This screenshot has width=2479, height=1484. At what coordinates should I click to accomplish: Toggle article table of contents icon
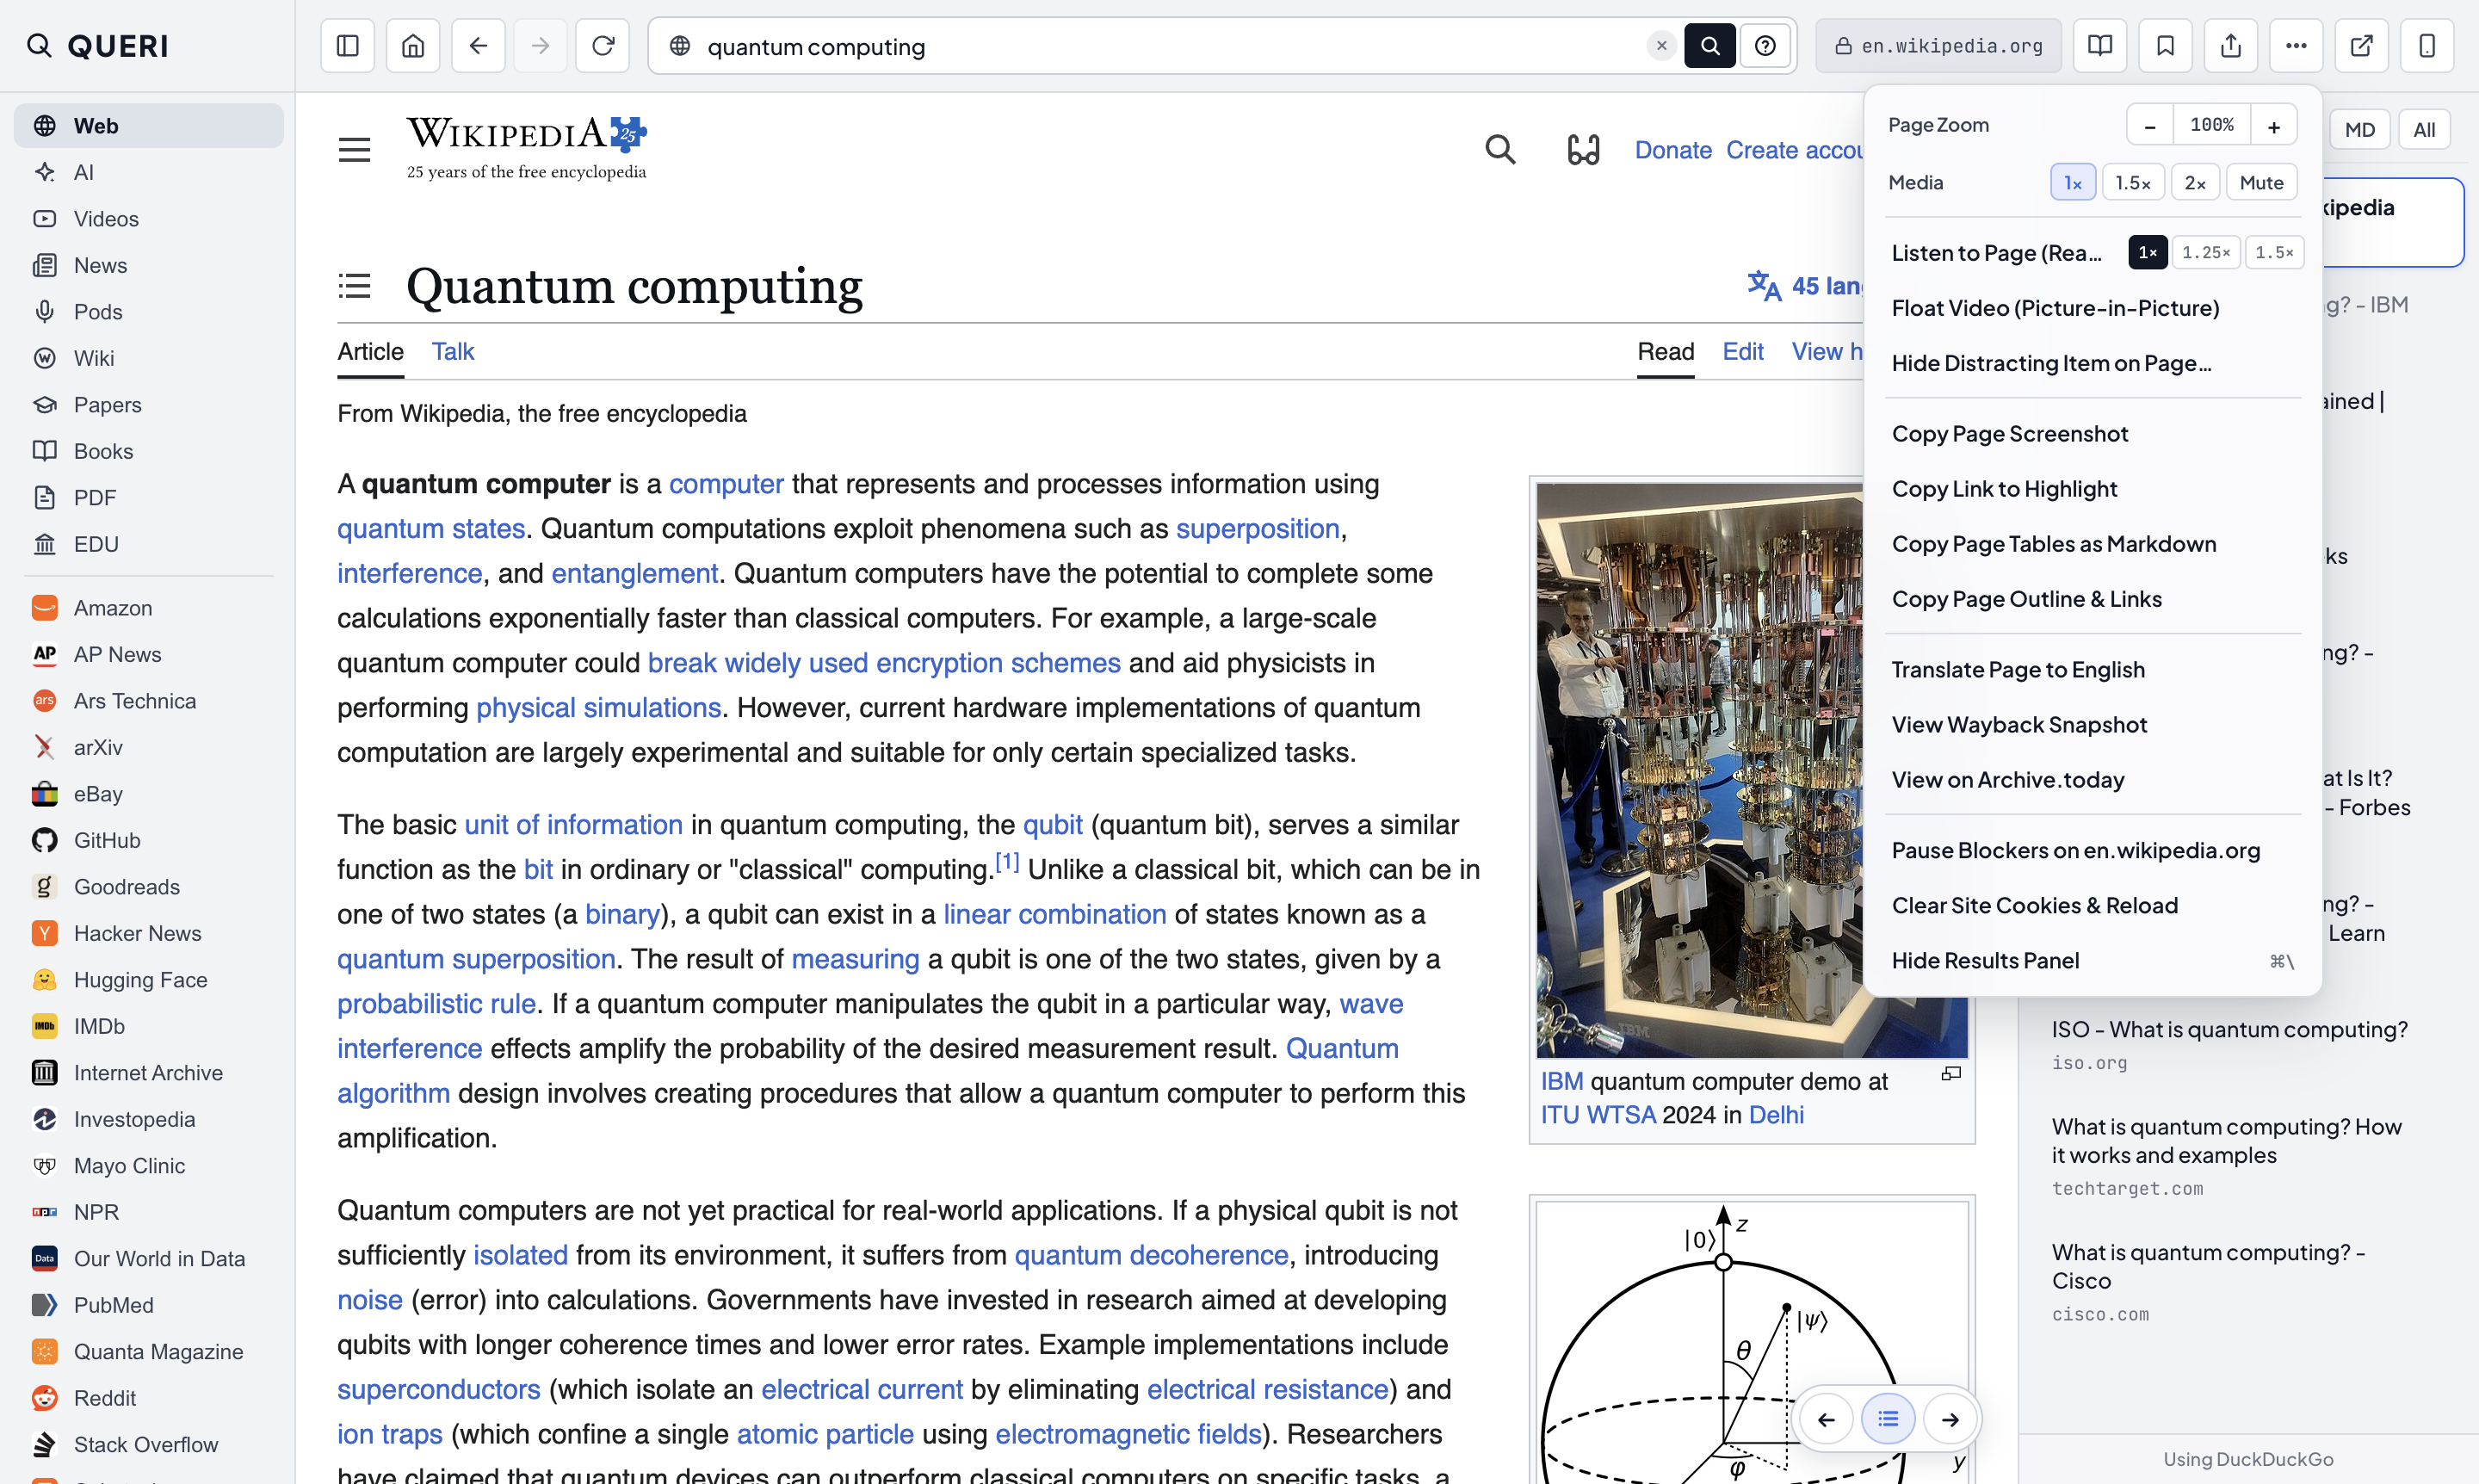[x=354, y=286]
